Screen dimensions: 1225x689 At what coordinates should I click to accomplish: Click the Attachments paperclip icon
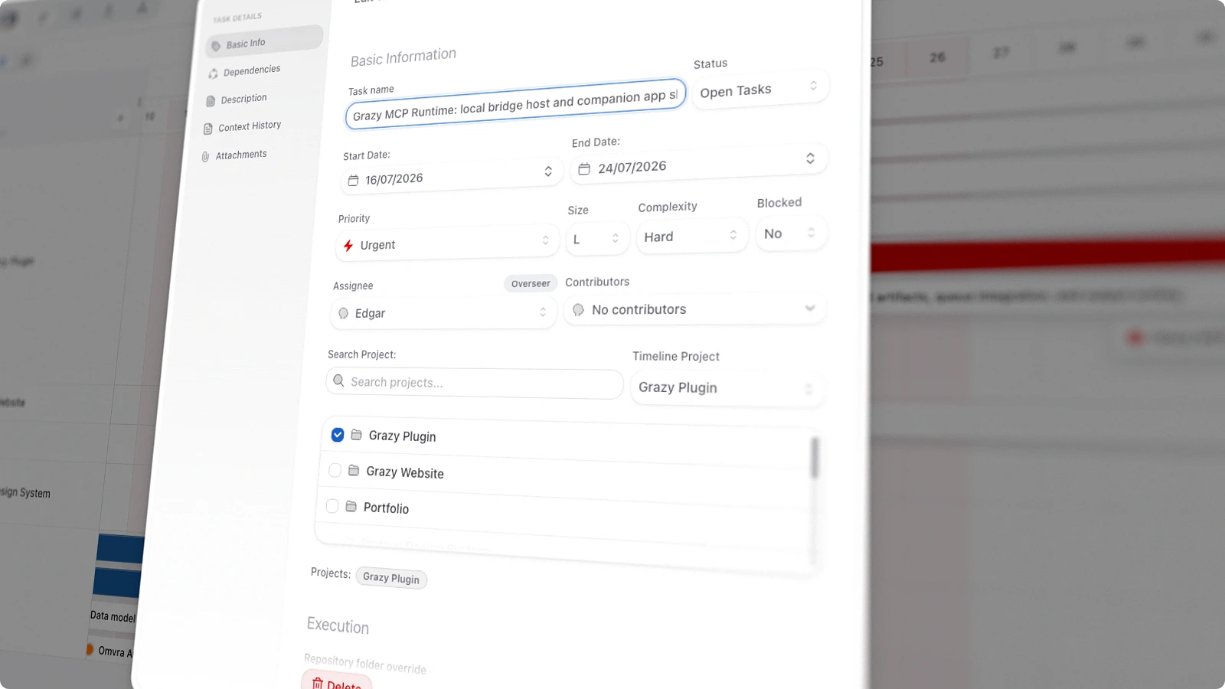pos(205,157)
